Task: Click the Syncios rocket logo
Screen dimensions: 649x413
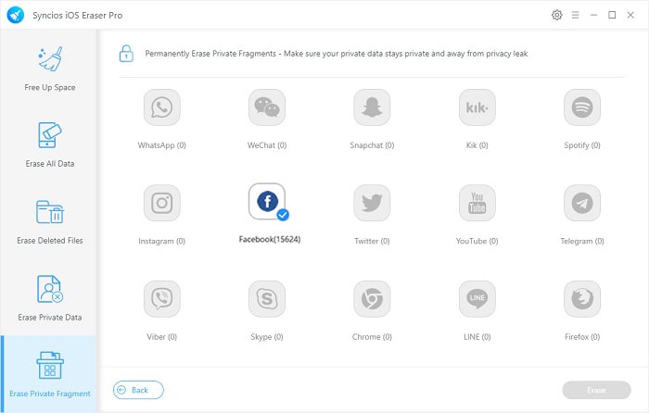Action: [x=16, y=16]
